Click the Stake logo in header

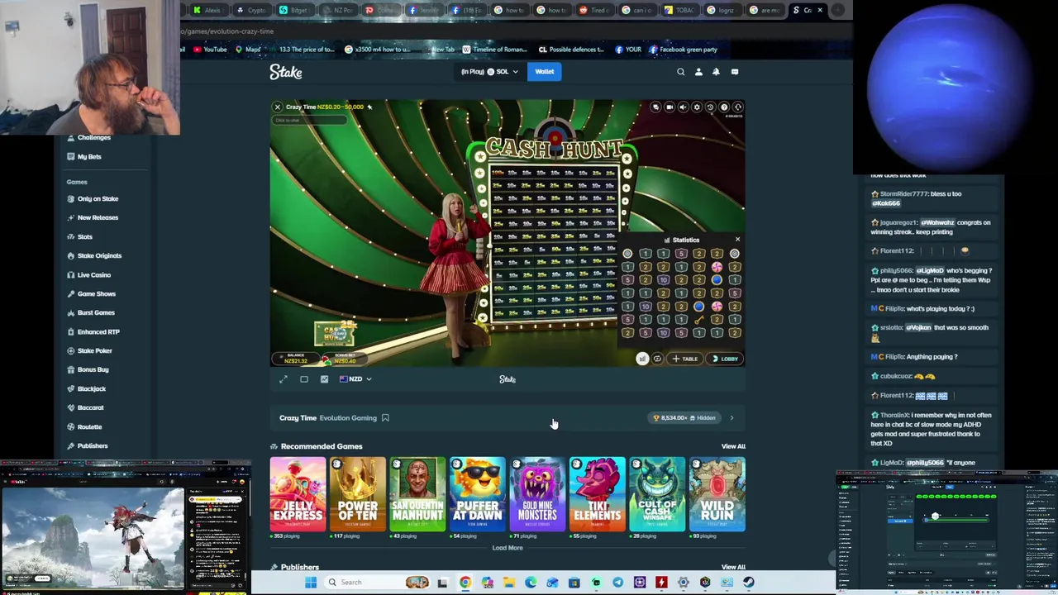click(x=286, y=72)
